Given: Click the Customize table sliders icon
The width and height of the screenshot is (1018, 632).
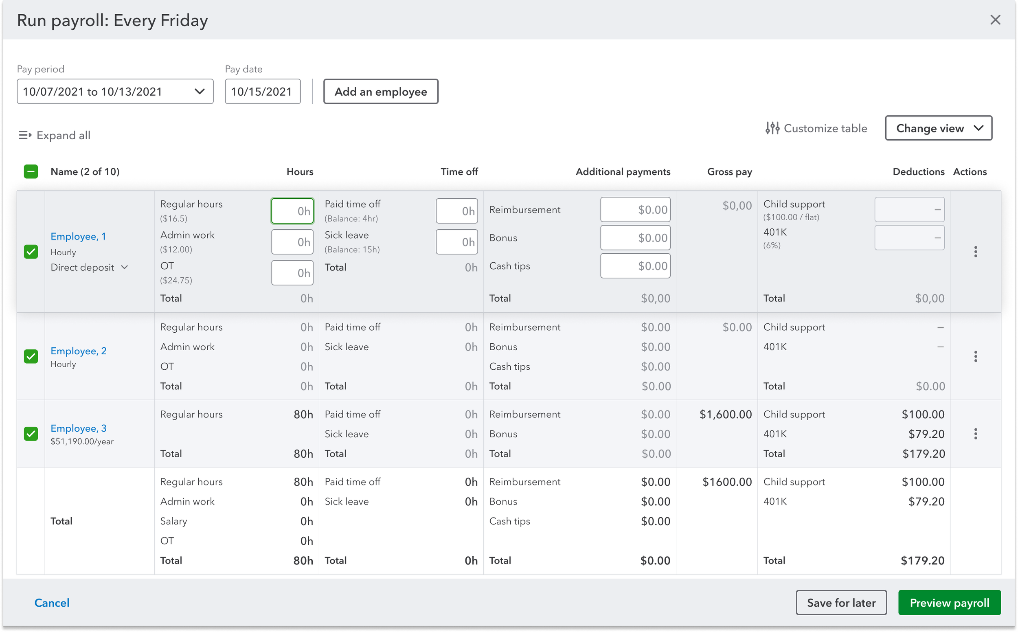Looking at the screenshot, I should pyautogui.click(x=772, y=128).
